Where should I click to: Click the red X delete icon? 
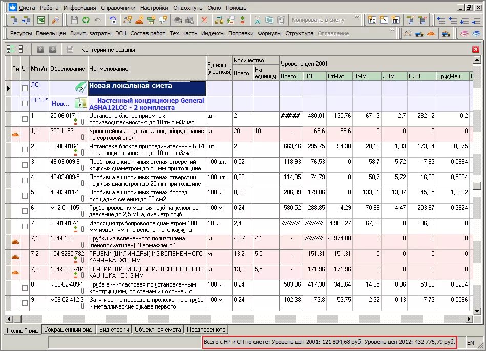(204, 20)
